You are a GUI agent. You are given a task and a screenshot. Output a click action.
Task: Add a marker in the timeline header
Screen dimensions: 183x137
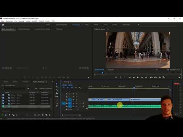pos(76,88)
